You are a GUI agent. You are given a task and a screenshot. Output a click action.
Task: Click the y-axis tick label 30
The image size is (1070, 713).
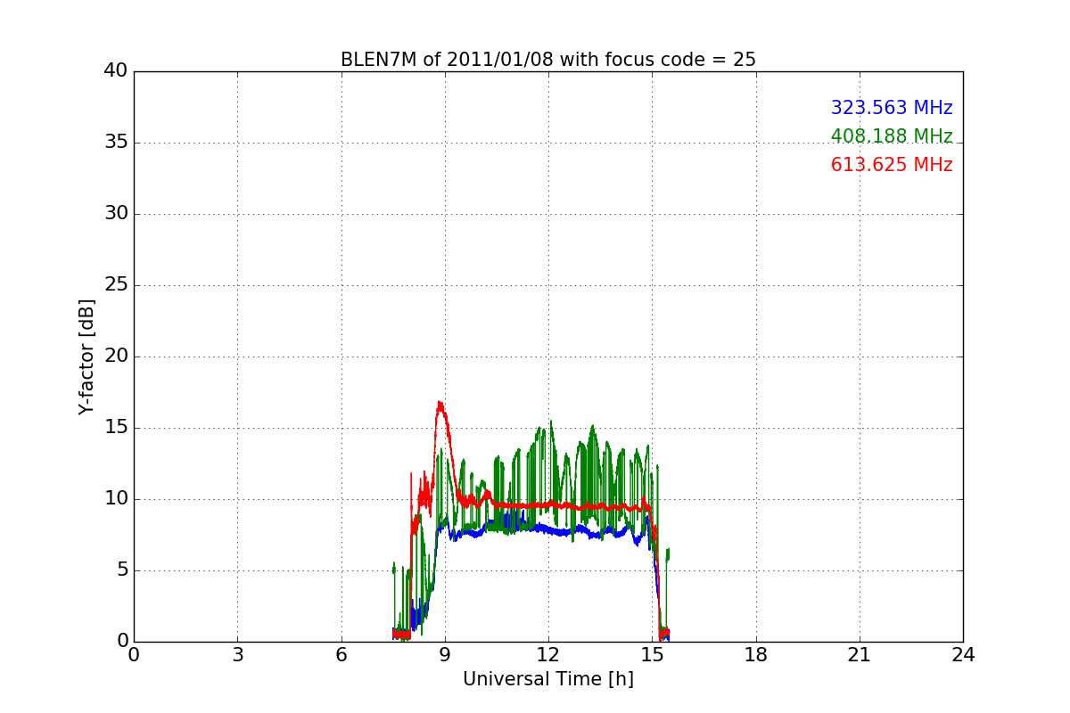[x=116, y=214]
